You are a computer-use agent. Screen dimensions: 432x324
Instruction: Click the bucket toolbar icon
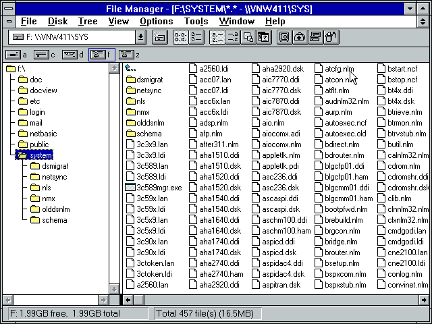(x=331, y=37)
